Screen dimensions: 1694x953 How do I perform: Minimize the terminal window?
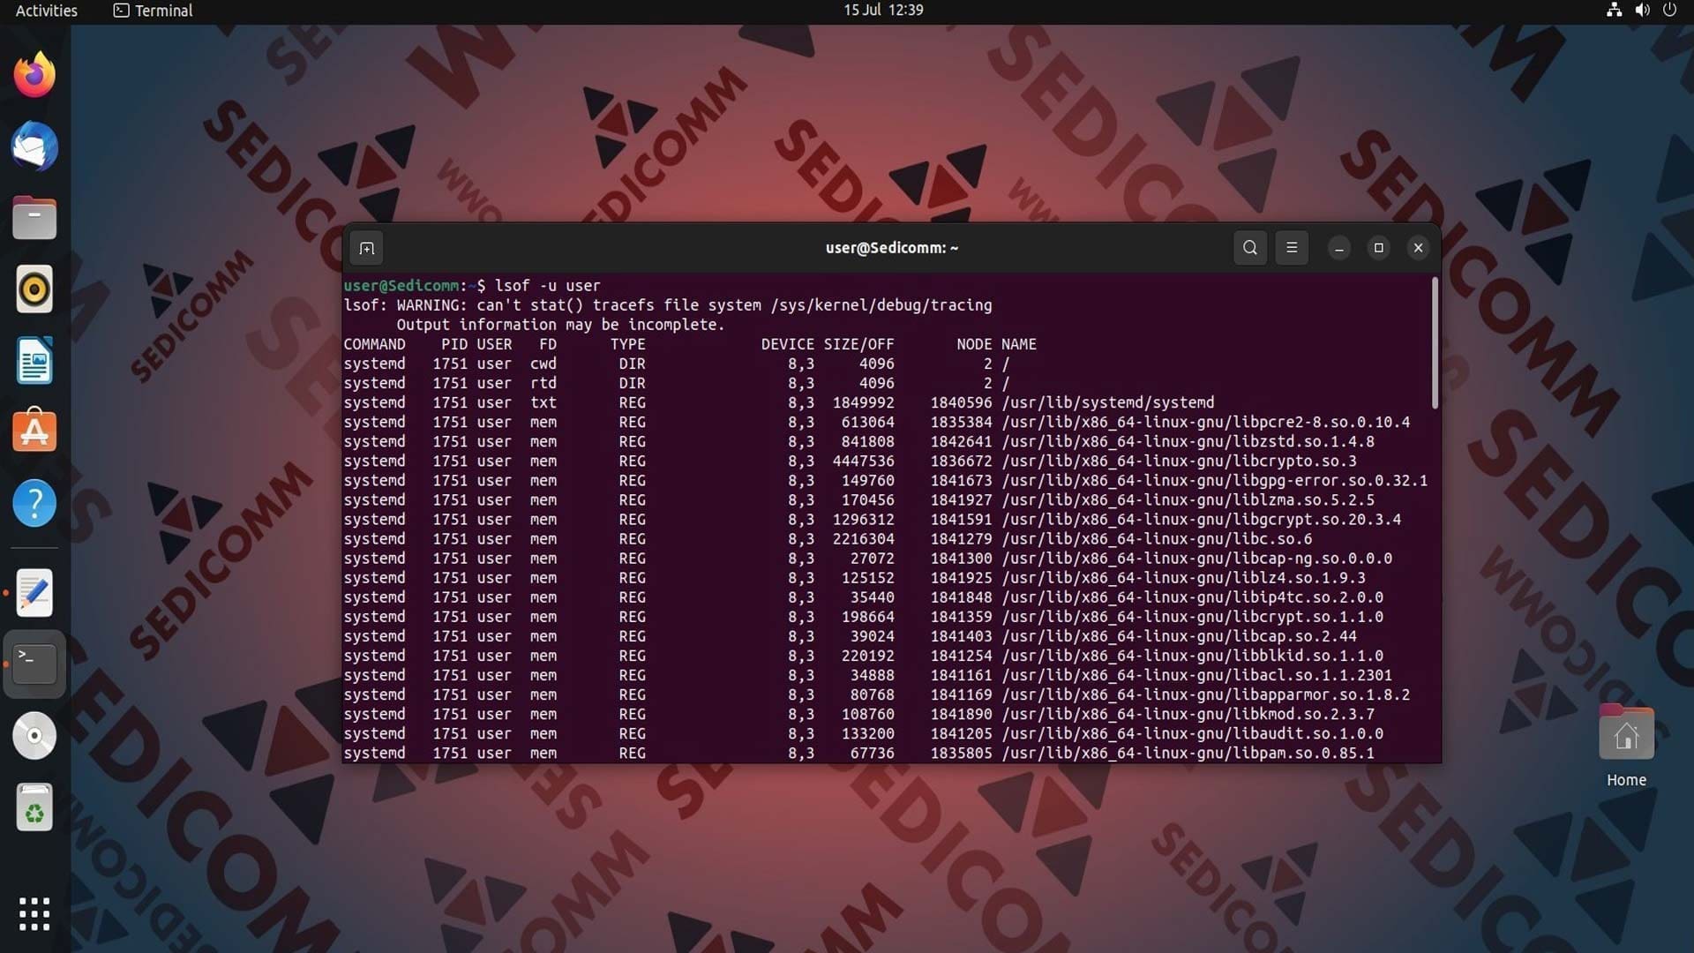point(1338,248)
